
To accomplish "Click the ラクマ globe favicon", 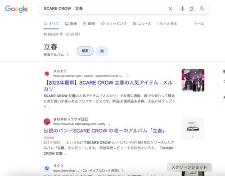I will pos(47,168).
